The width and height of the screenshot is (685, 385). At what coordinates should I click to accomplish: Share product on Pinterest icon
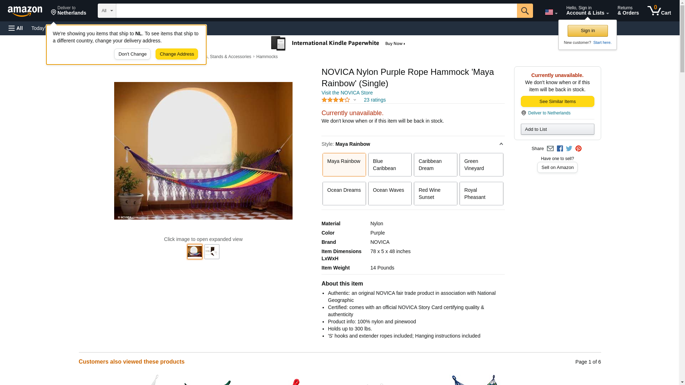click(578, 149)
